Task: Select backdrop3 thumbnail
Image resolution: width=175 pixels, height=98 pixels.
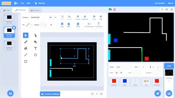Action: [9, 45]
